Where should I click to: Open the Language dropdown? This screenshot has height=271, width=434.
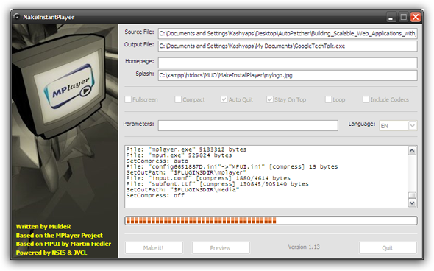coord(412,126)
